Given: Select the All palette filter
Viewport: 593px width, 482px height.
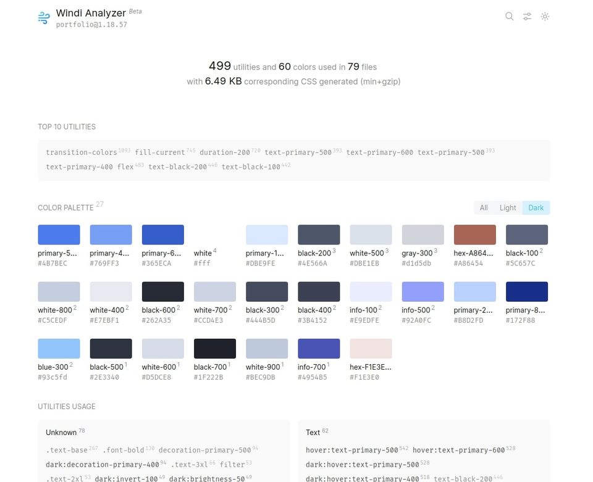Looking at the screenshot, I should (x=483, y=208).
